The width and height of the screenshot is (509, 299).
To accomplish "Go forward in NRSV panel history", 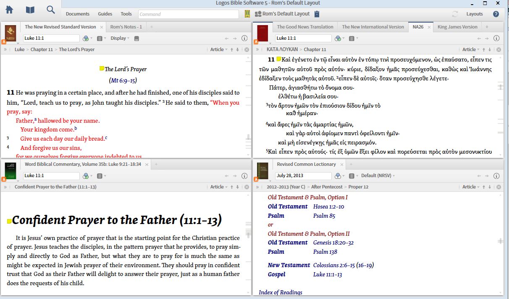I will (x=235, y=38).
